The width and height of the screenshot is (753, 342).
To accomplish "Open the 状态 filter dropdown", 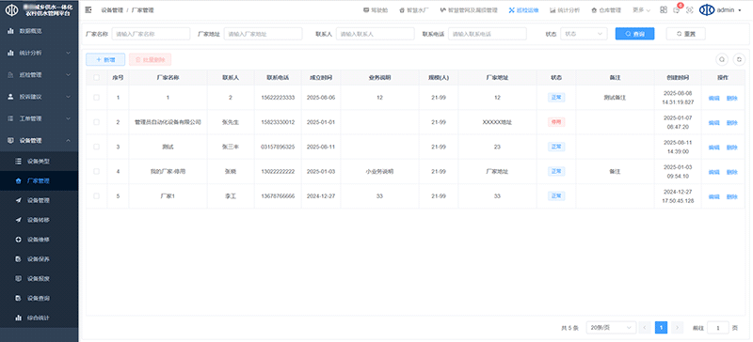I will click(x=584, y=34).
